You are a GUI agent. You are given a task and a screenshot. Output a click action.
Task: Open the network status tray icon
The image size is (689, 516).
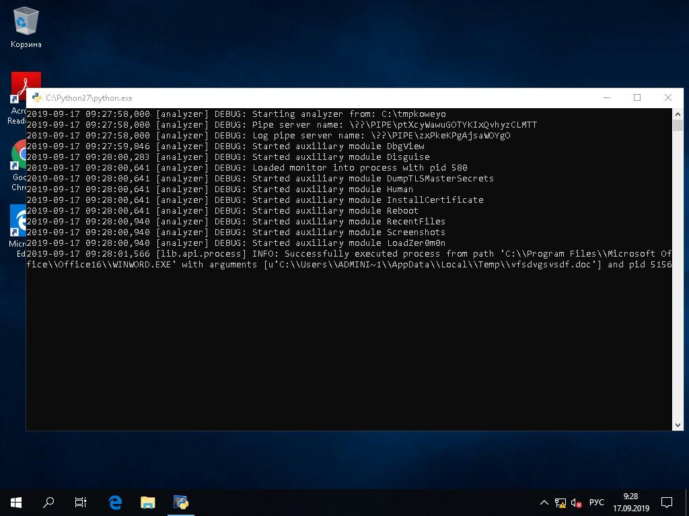pyautogui.click(x=560, y=503)
